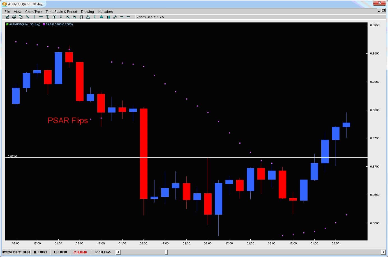Click the large red candlestick at 09:00
This screenshot has width=388, height=257.
144,154
